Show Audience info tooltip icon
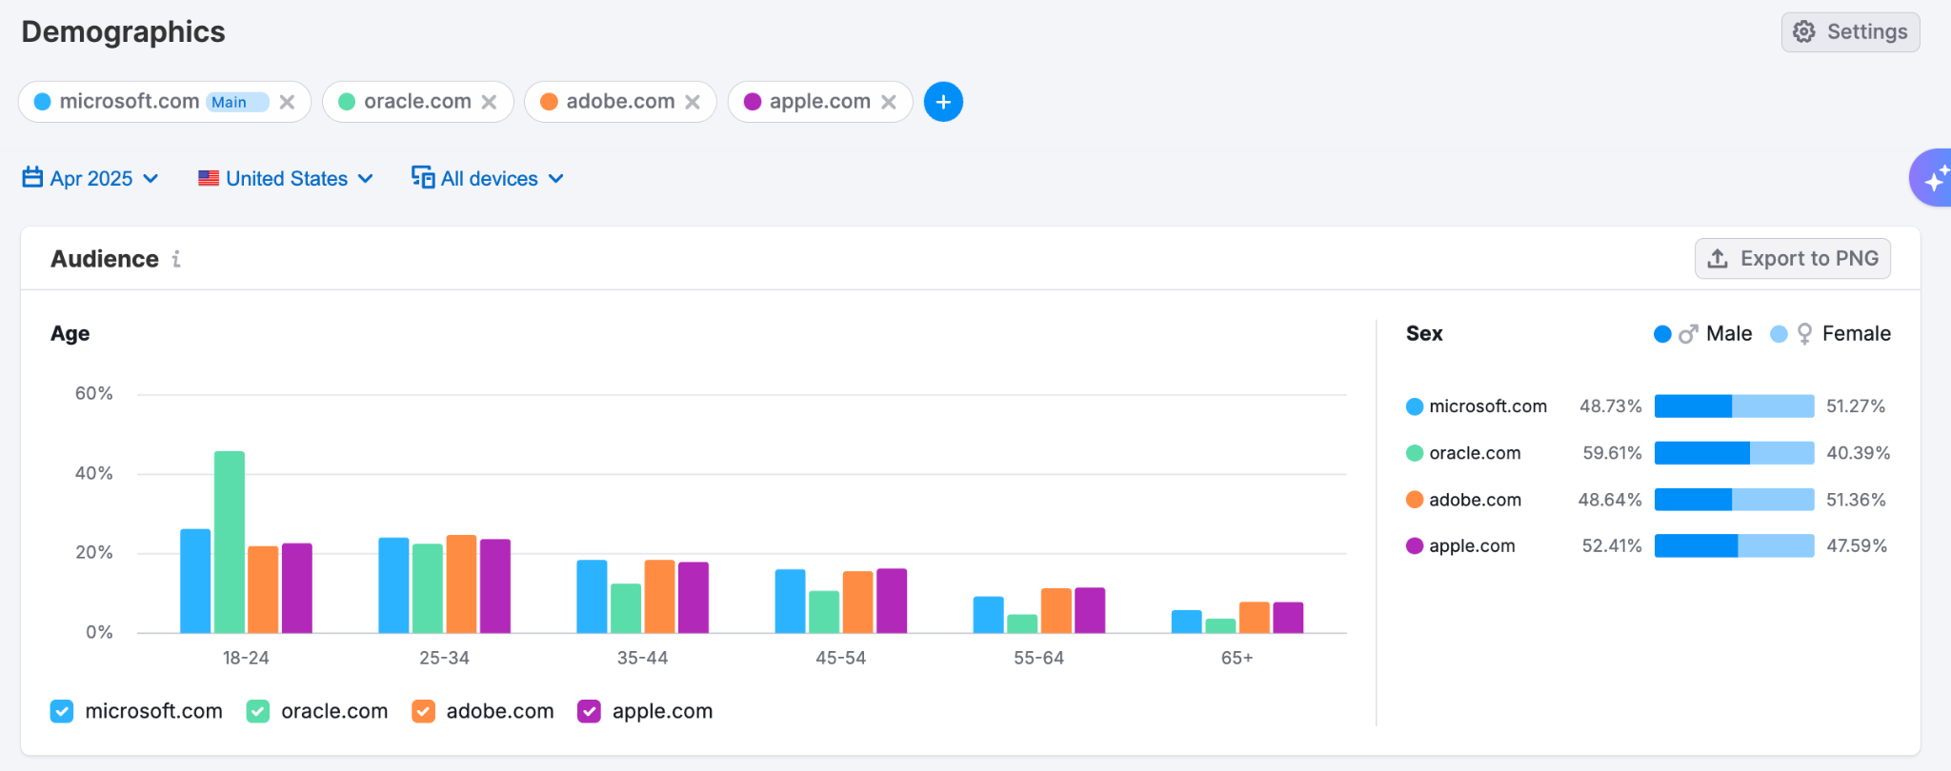 click(x=176, y=259)
